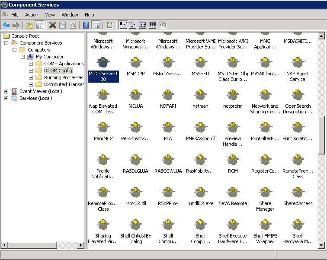Click the vertical scrollbar thumb
The height and width of the screenshot is (260, 327).
(x=321, y=135)
